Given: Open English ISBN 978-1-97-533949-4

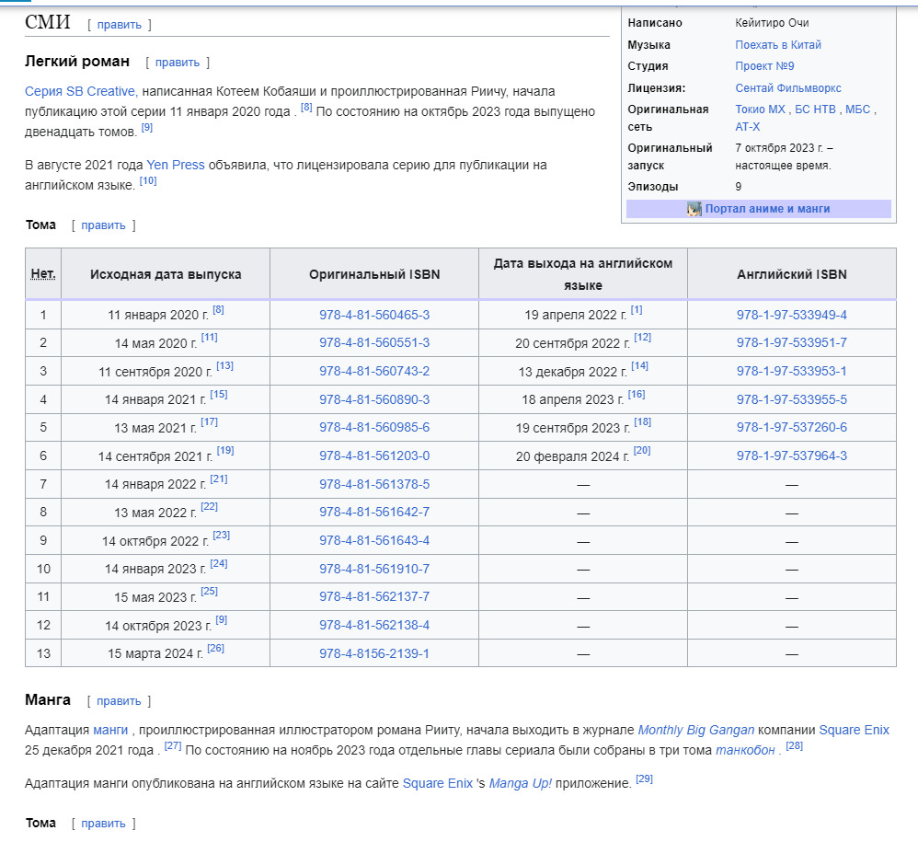Looking at the screenshot, I should [791, 315].
